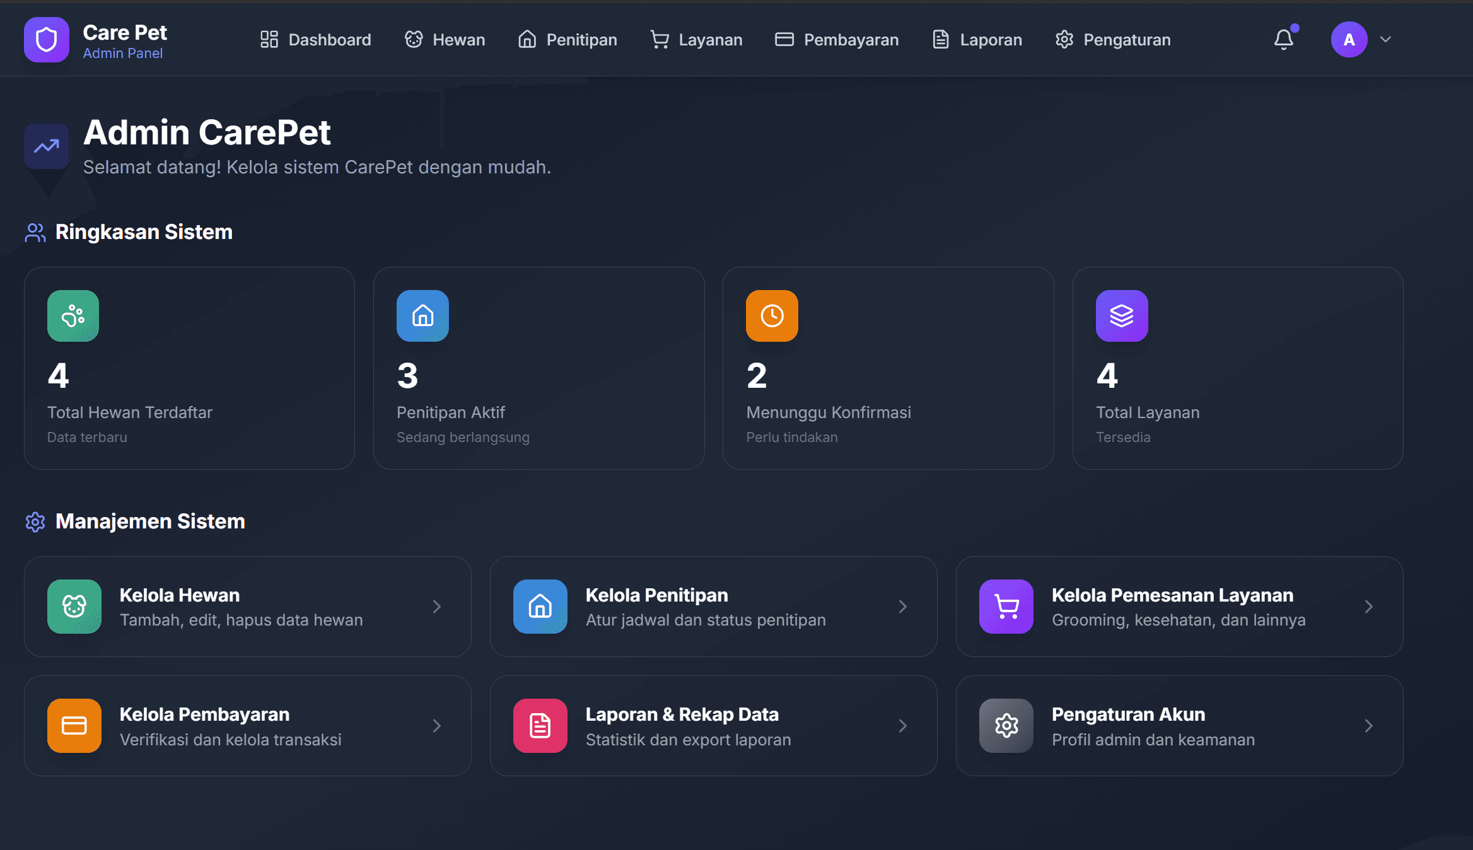The height and width of the screenshot is (850, 1473).
Task: Click the Penitipan house icon in navbar
Action: pyautogui.click(x=527, y=40)
